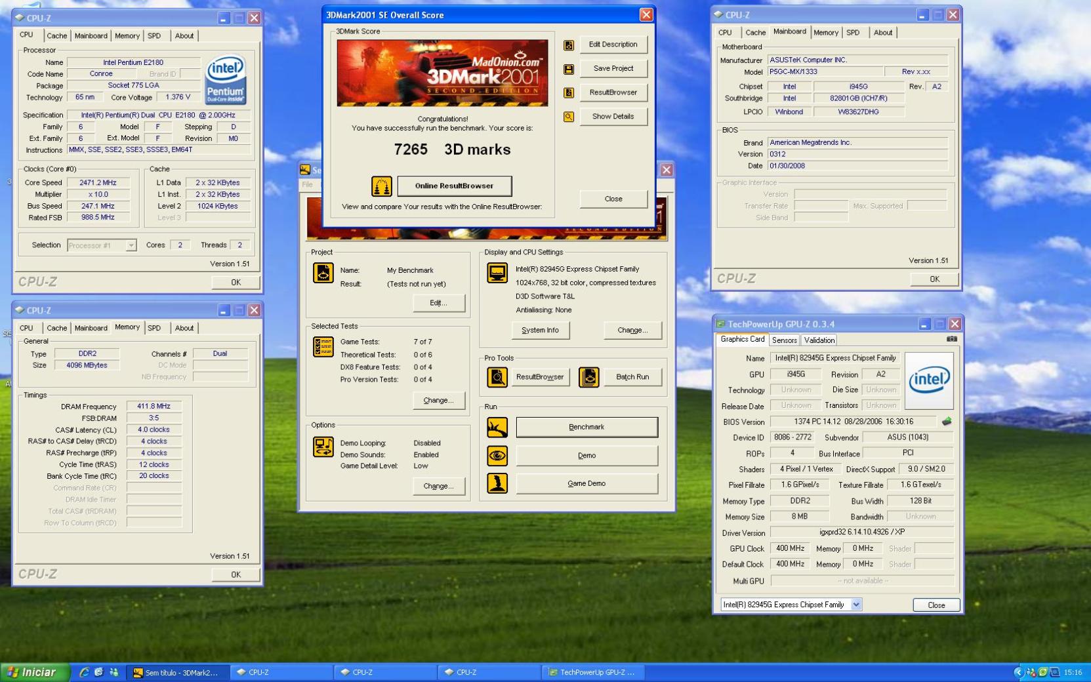1091x682 pixels.
Task: Switch to Memory tab in top-right CPU-Z
Action: 826,33
